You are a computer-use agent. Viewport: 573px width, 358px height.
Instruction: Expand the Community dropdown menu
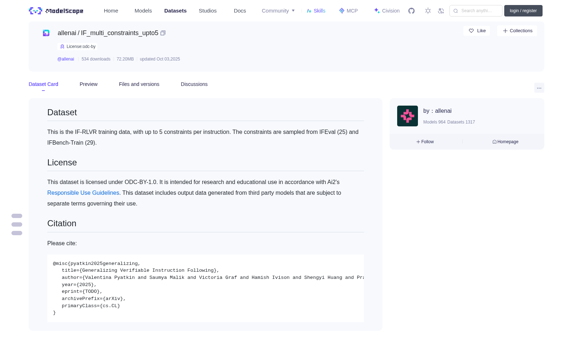(278, 11)
